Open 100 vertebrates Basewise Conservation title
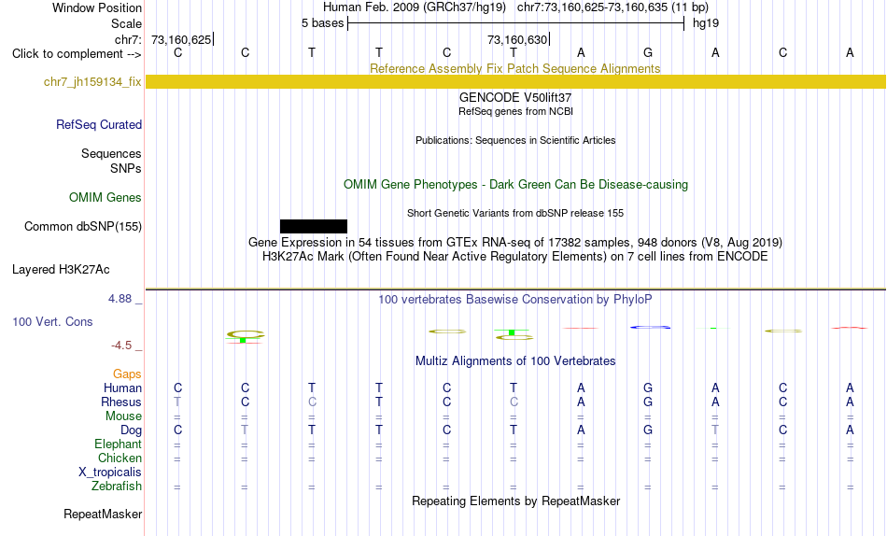This screenshot has width=887, height=536. coord(515,300)
